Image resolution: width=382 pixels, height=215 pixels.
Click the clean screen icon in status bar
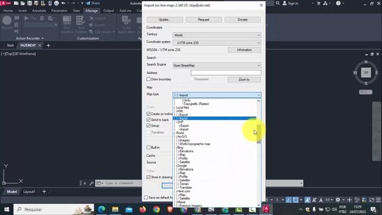coord(371,200)
